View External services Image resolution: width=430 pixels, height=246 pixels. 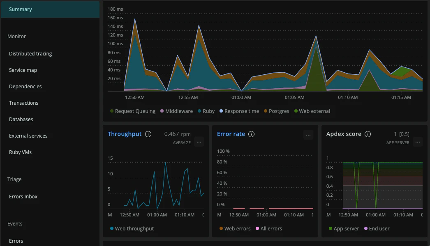(28, 136)
